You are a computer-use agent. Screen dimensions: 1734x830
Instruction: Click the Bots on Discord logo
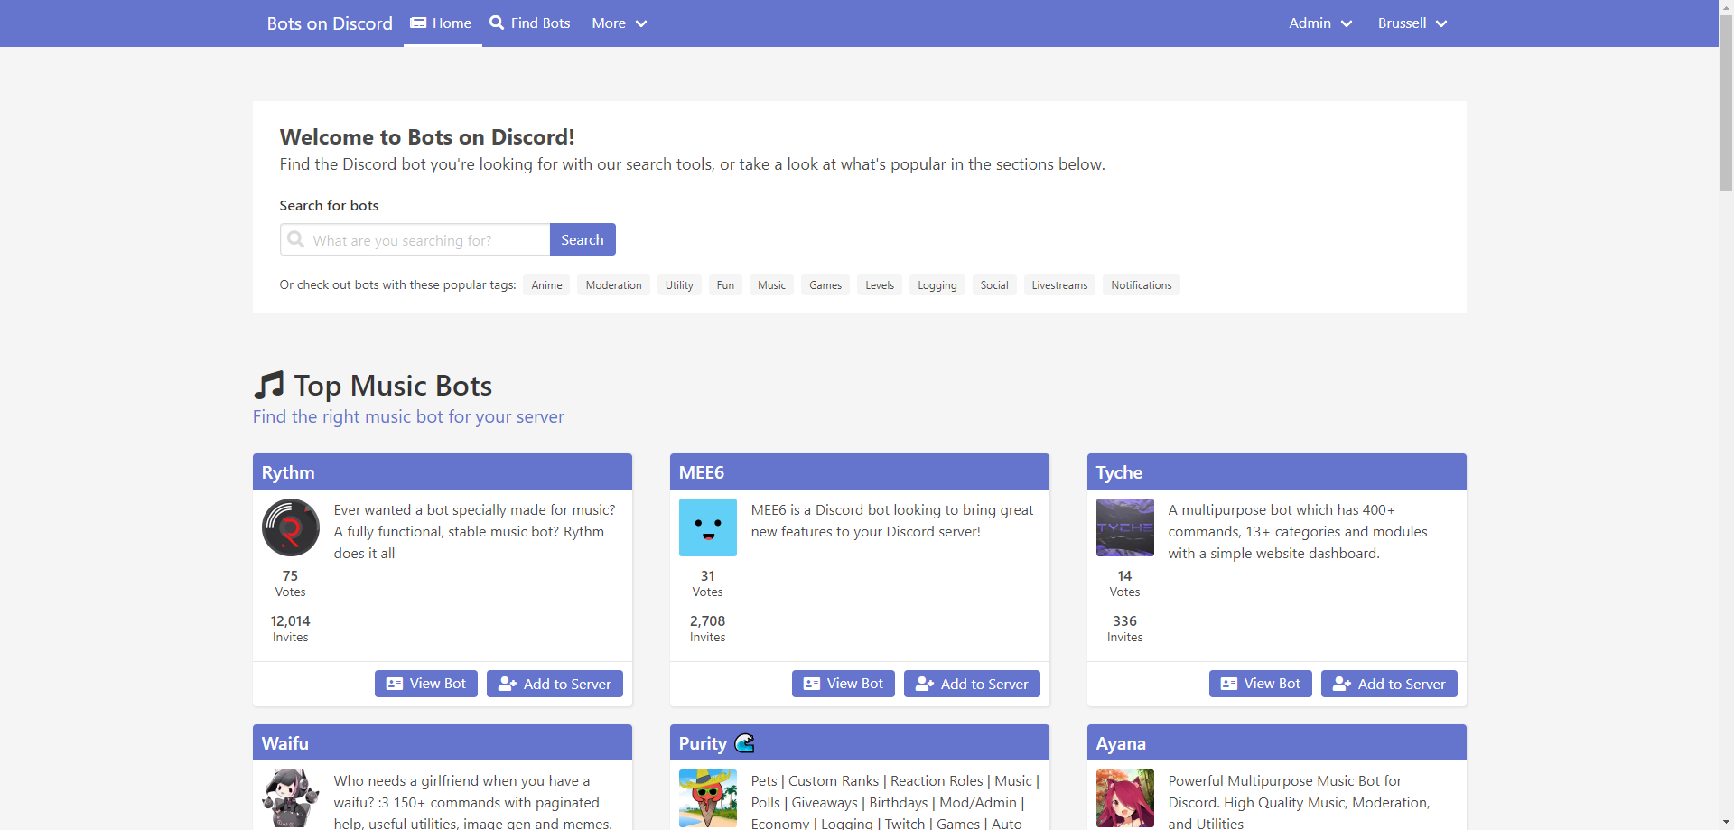[328, 23]
